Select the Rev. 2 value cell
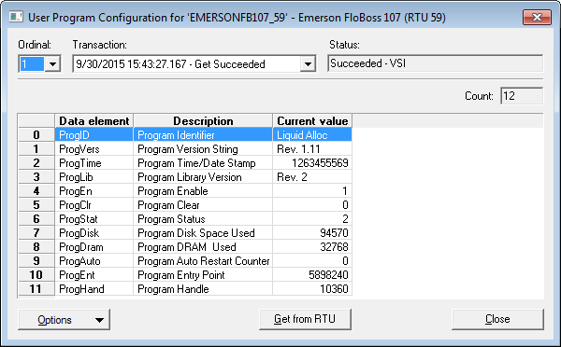Screen dimensions: 561x347 point(312,177)
